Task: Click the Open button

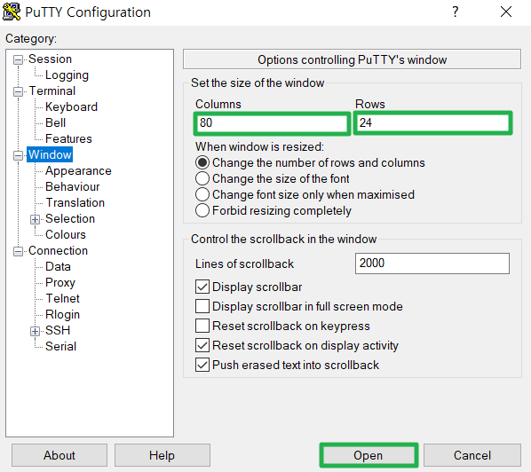Action: pos(369,455)
